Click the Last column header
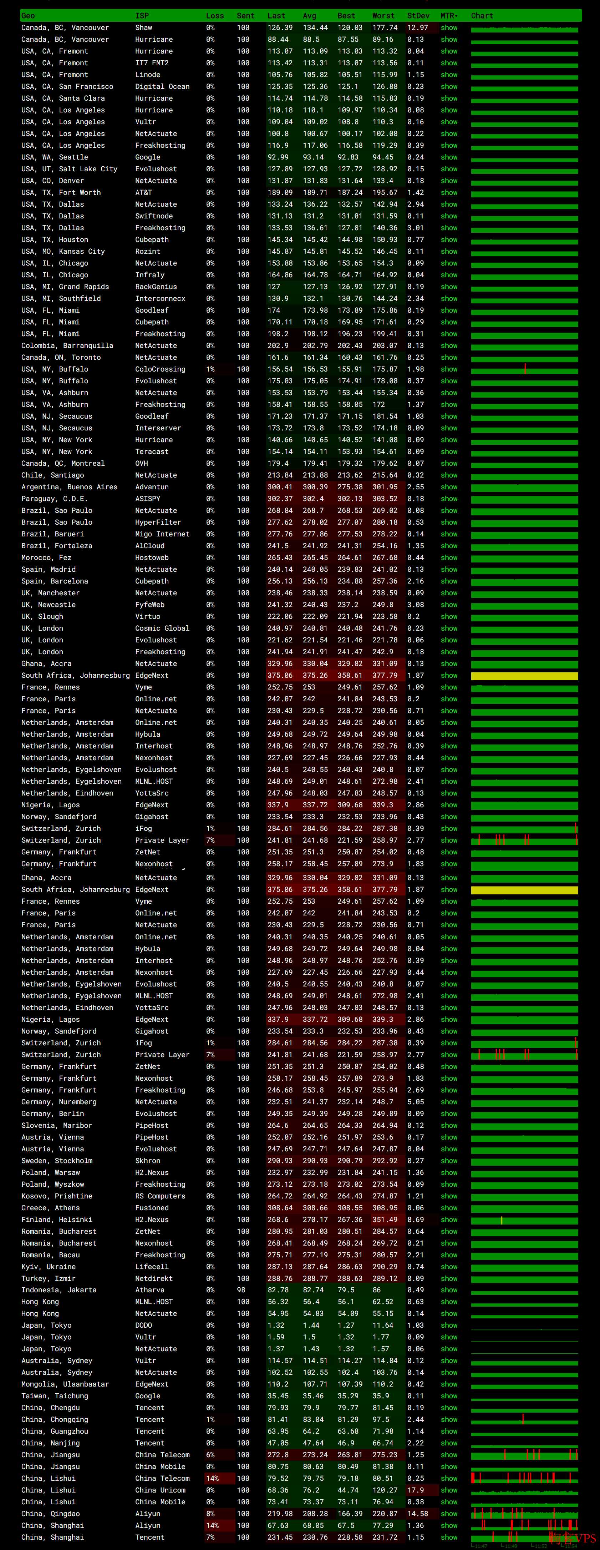This screenshot has width=600, height=1550. coord(276,16)
